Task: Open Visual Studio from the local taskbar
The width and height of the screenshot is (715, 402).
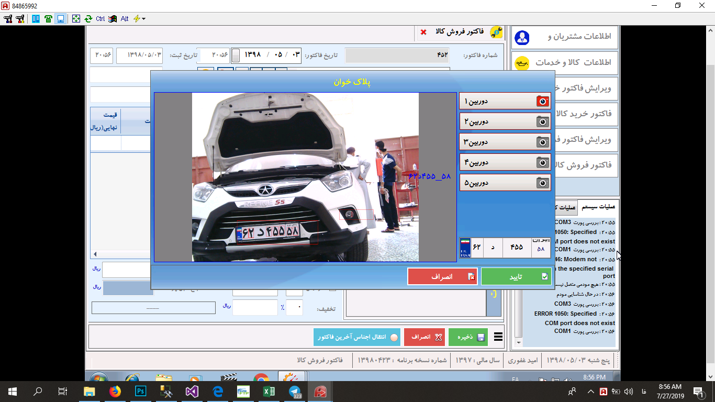Action: point(192,392)
